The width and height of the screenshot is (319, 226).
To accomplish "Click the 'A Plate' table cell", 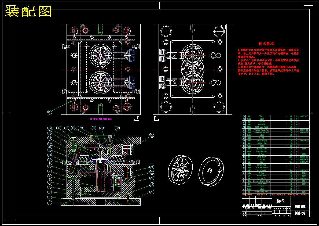I will pyautogui.click(x=261, y=154).
